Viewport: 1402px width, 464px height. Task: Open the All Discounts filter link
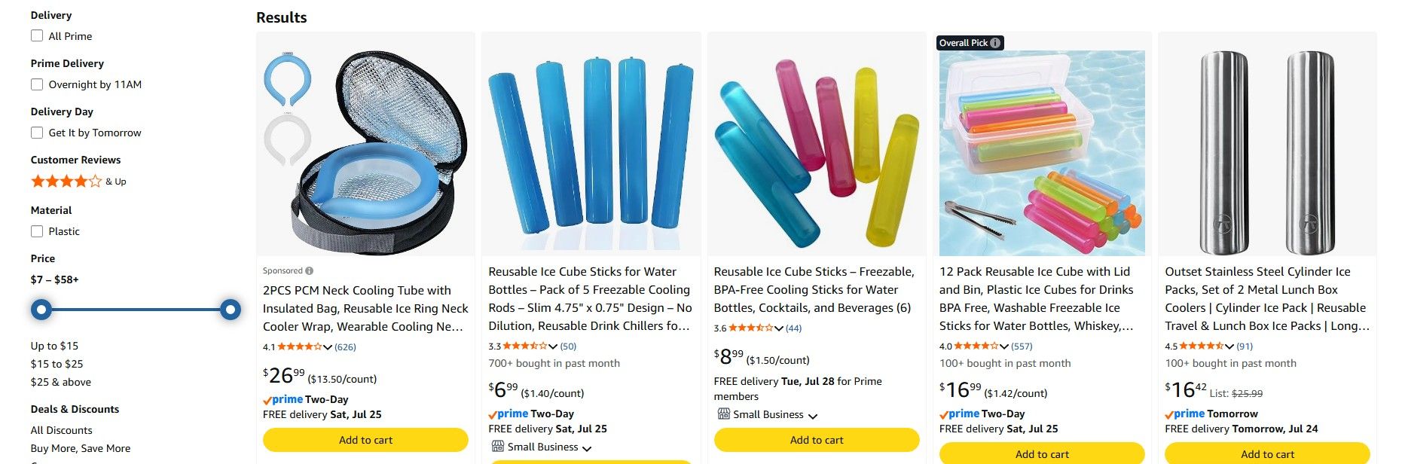click(62, 430)
